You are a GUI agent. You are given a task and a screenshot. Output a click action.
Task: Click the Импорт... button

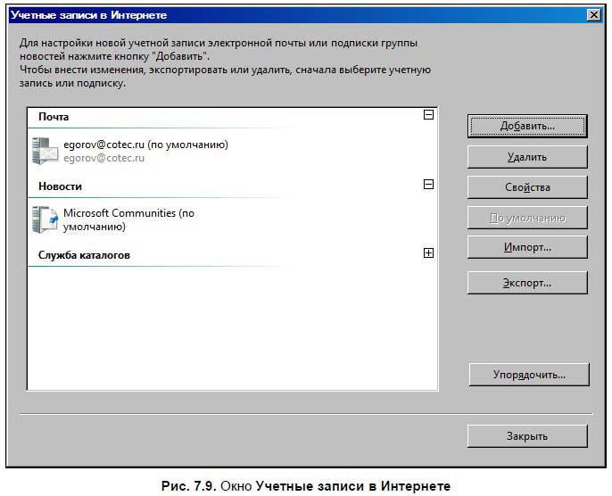[x=527, y=247]
